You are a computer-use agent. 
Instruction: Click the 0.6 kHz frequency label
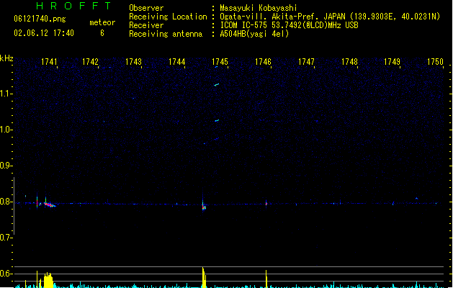pos(6,274)
